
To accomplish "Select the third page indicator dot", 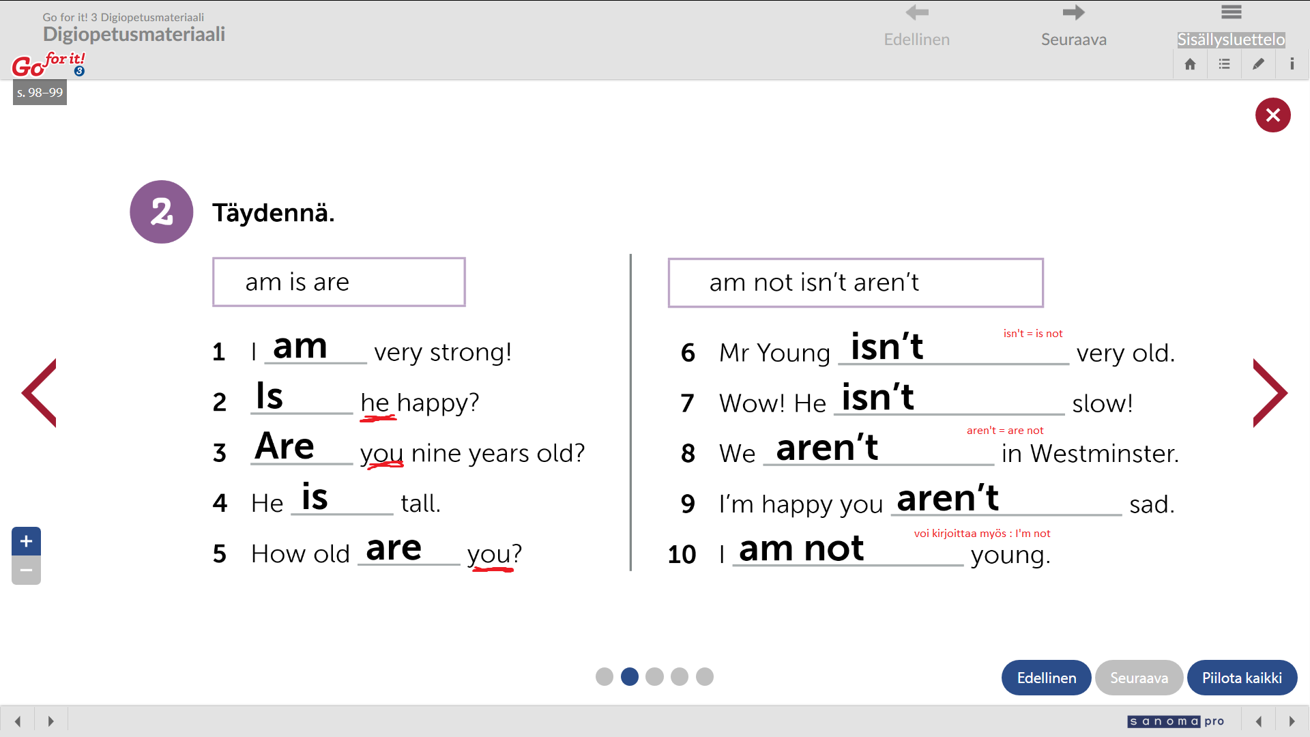I will (x=654, y=676).
